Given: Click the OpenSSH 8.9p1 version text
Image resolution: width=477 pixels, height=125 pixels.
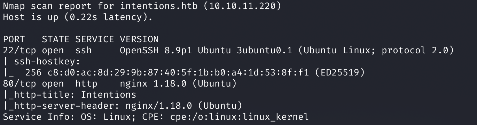Looking at the screenshot, I should coord(156,51).
